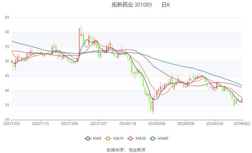Click the 30 value on the price axis
Viewport: 252px width, 153px height.
click(x=7, y=120)
